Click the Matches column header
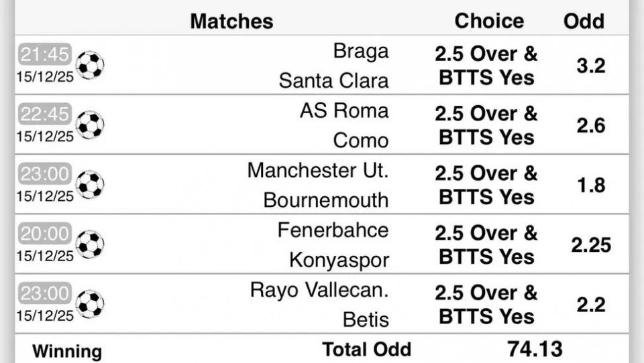The image size is (644, 363). point(231,21)
